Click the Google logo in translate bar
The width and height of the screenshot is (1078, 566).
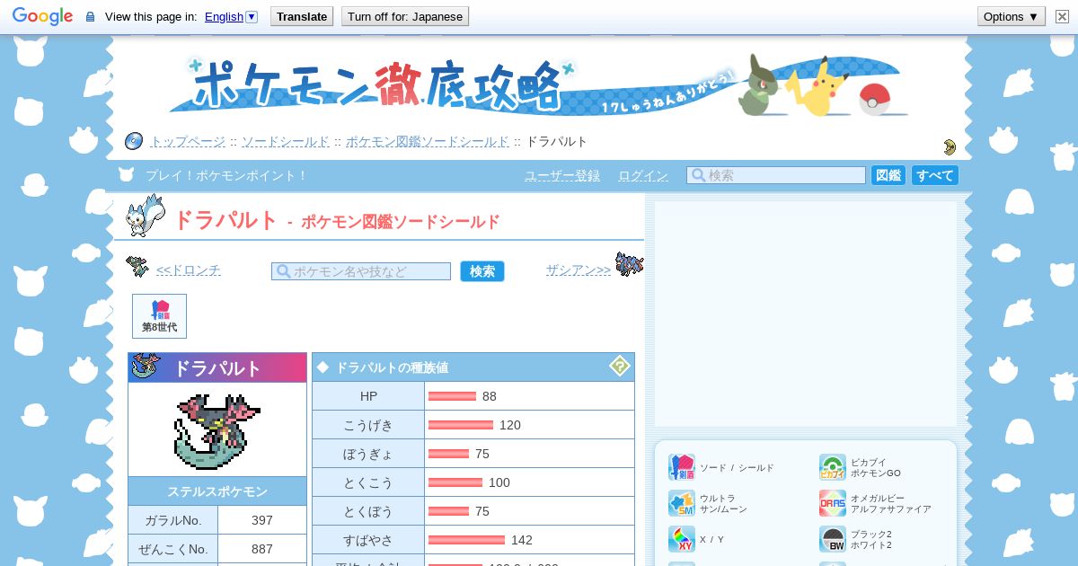42,16
